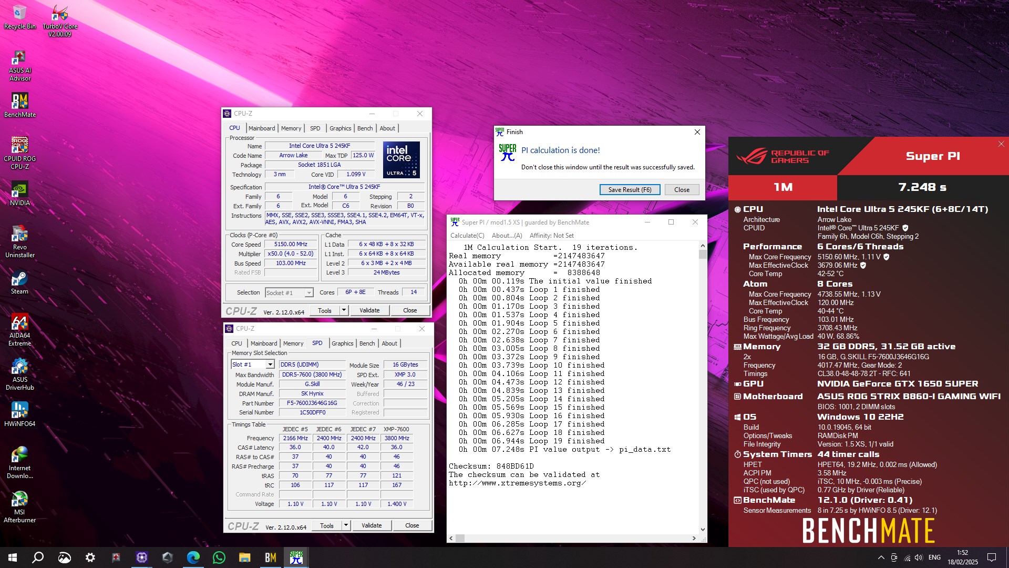Open About...(A) menu in Super PI
Image resolution: width=1009 pixels, height=568 pixels.
[507, 236]
